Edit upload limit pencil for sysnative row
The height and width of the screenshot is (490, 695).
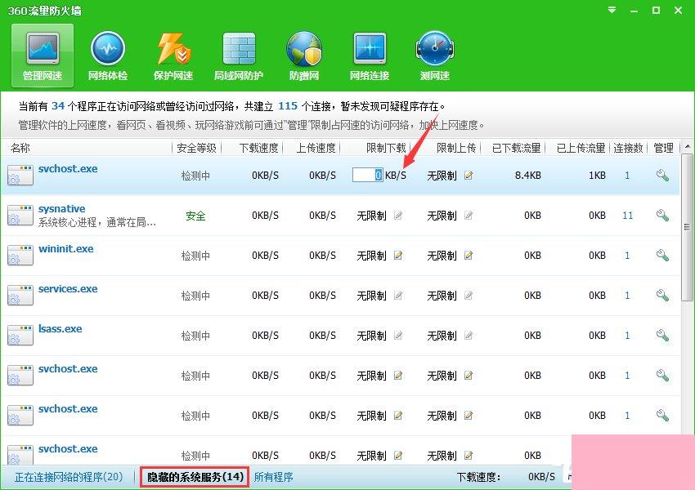(x=469, y=216)
